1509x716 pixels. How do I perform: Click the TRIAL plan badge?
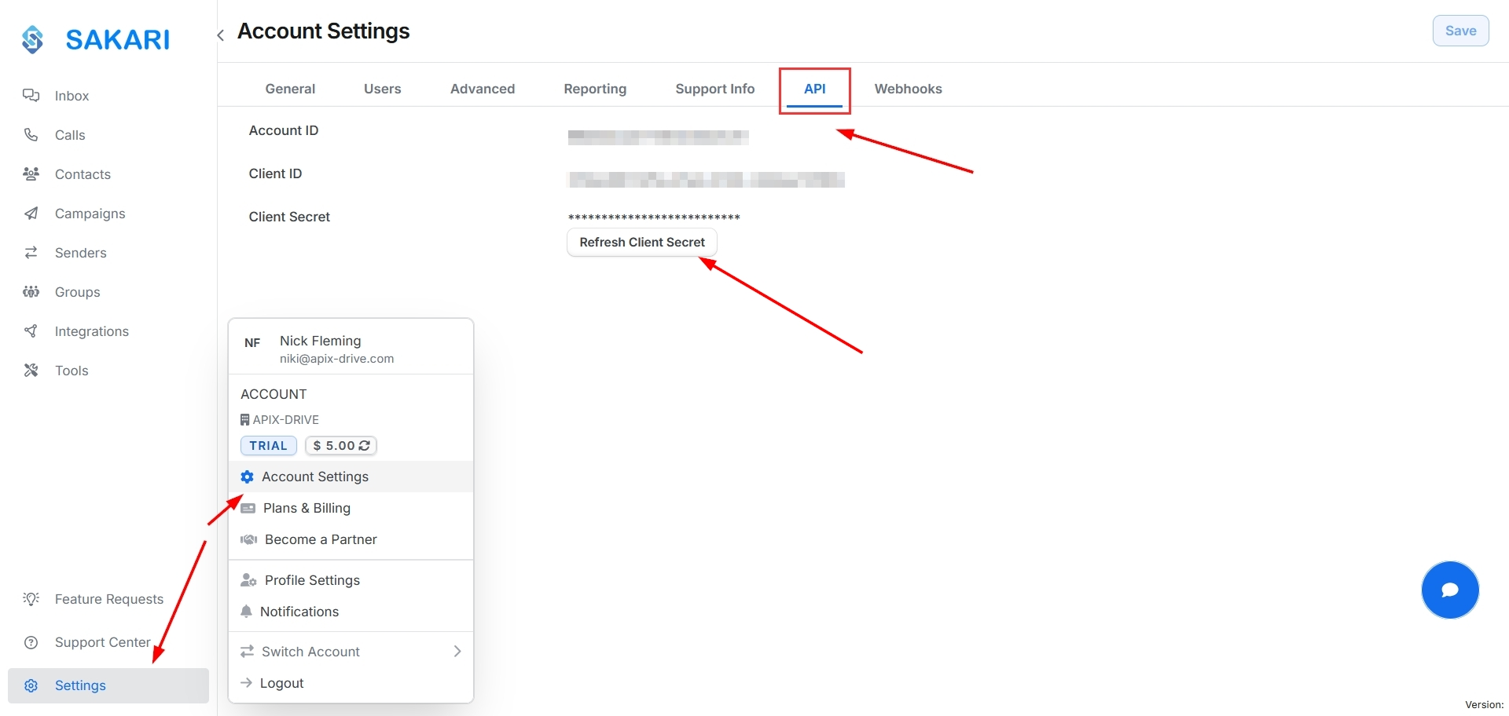(x=268, y=446)
